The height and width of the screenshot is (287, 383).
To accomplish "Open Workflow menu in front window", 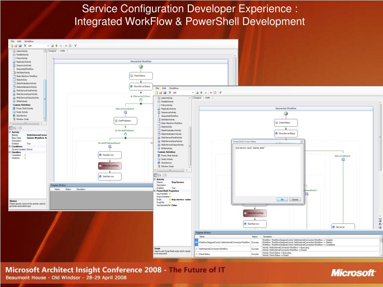I will (x=174, y=88).
